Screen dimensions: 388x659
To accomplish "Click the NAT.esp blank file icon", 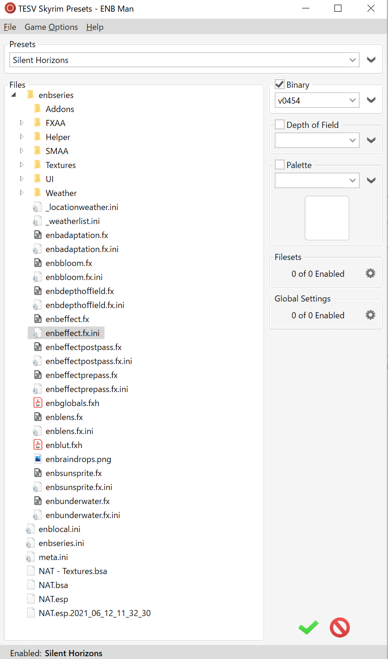I will tap(31, 599).
